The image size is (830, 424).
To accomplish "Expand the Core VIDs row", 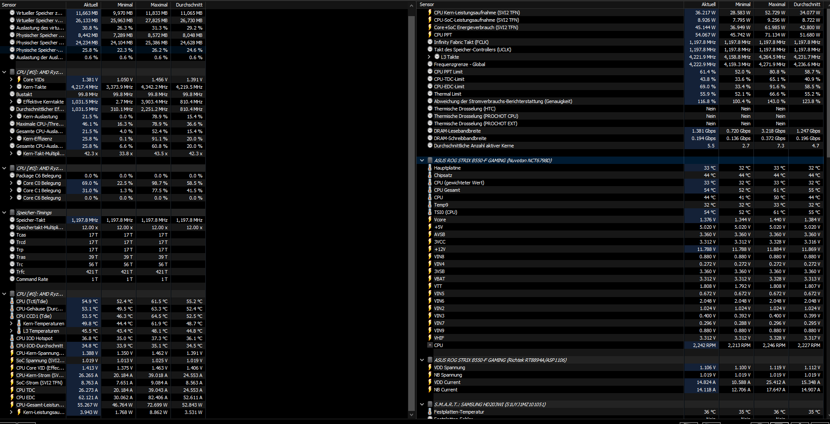I will 11,80.
